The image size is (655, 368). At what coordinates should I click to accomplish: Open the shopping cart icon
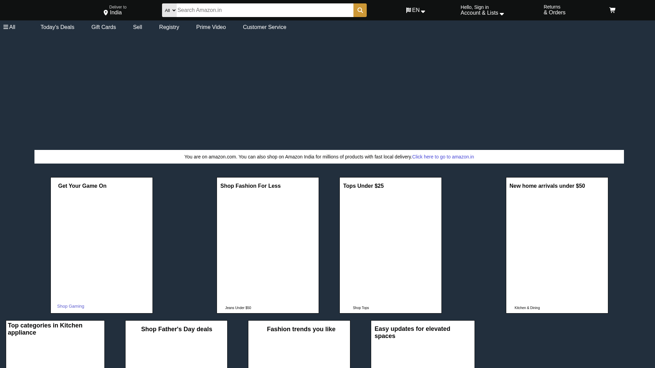click(x=612, y=10)
